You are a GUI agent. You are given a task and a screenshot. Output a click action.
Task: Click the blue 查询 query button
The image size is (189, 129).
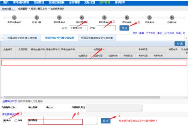tap(124, 28)
